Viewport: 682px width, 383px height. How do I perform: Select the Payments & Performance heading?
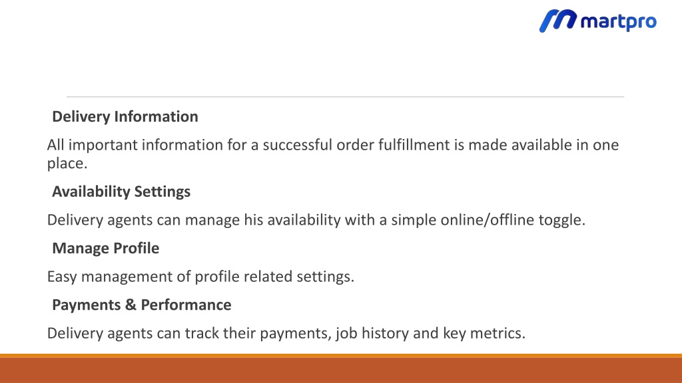pyautogui.click(x=142, y=305)
